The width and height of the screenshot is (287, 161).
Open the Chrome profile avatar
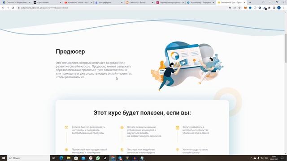[x=279, y=8]
